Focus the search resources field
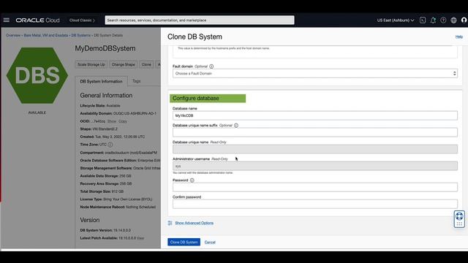 point(200,20)
